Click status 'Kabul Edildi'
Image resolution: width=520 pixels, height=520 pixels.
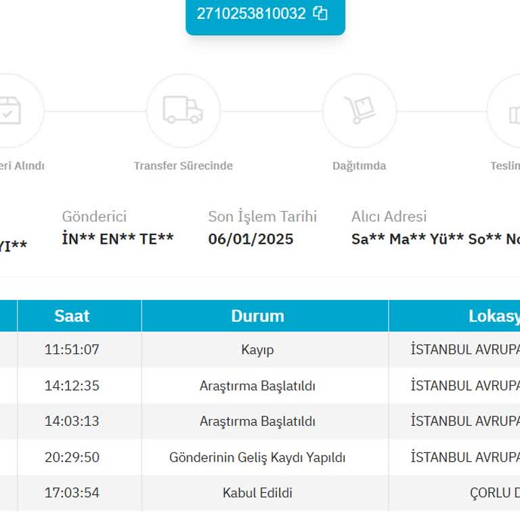click(257, 493)
